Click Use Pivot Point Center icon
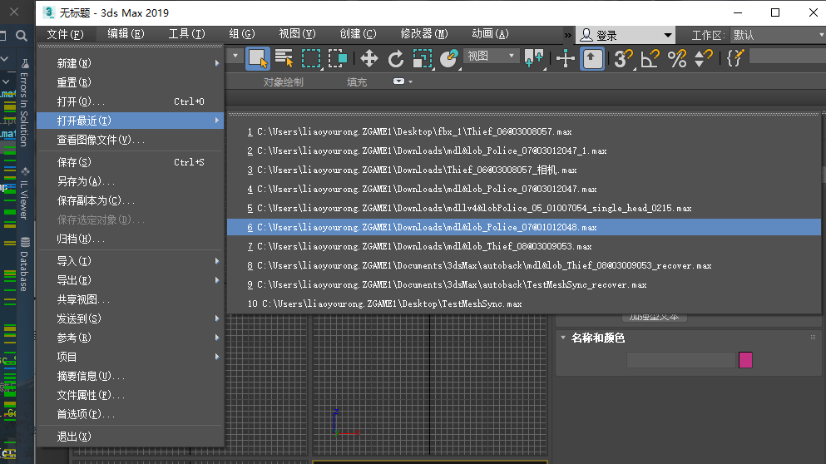 tap(534, 58)
